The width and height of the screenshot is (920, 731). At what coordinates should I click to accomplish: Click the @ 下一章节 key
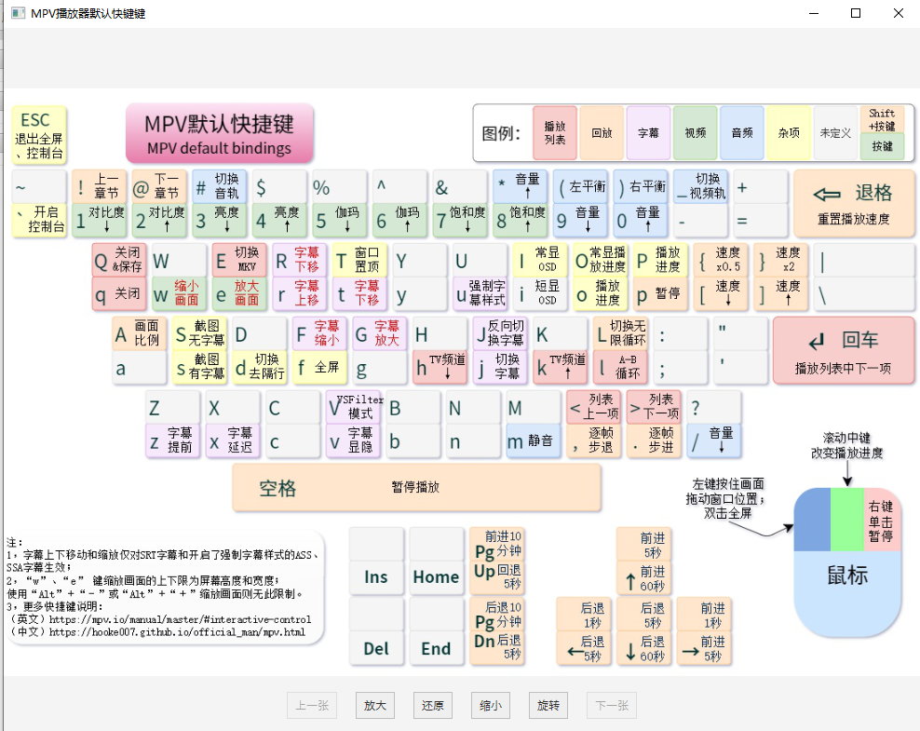click(x=159, y=186)
